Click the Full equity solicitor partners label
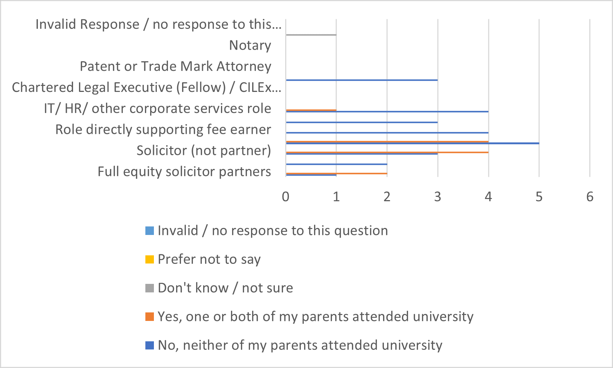 184,172
